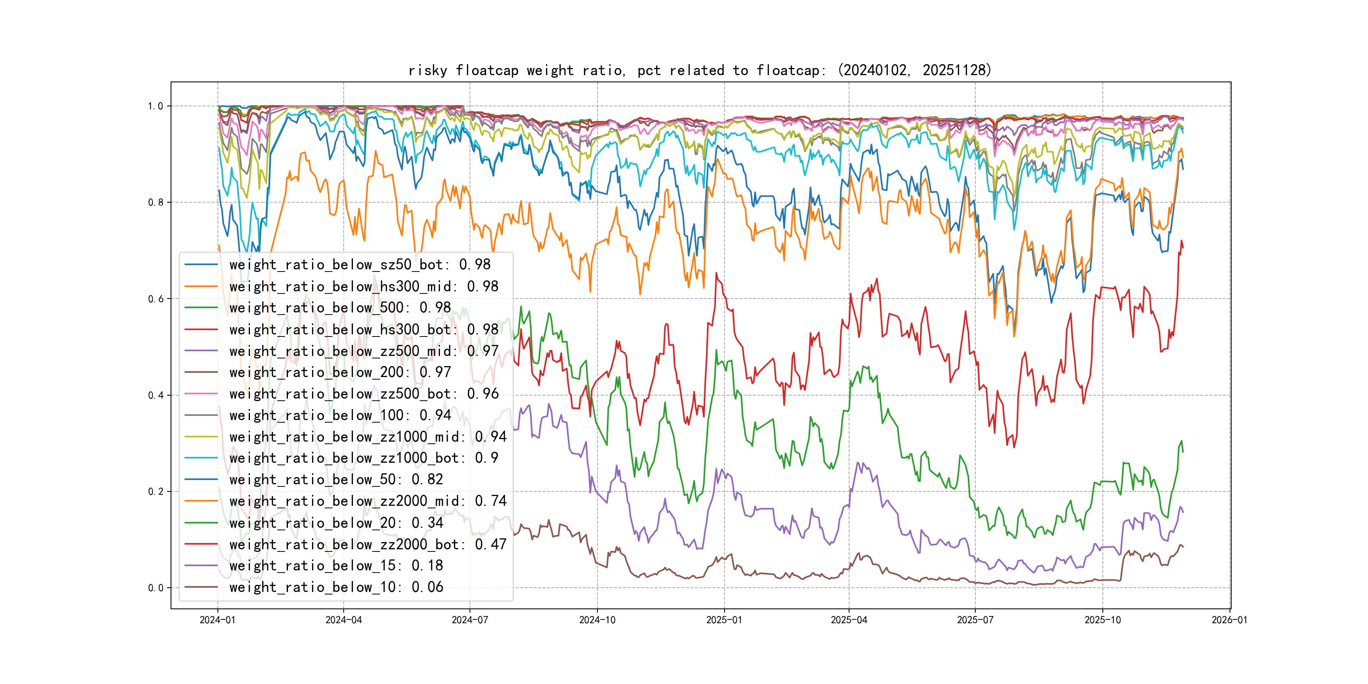Screen dimensions: 1368x684
Task: Click the red line swatch for hs300_bot
Action: pyautogui.click(x=201, y=329)
